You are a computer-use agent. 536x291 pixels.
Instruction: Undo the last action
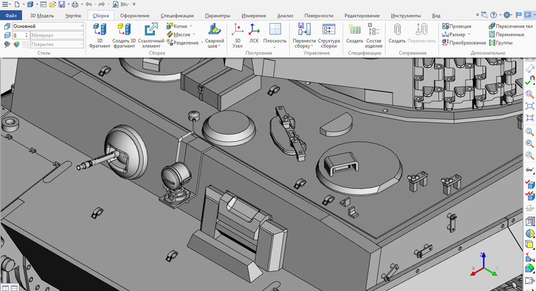point(88,4)
